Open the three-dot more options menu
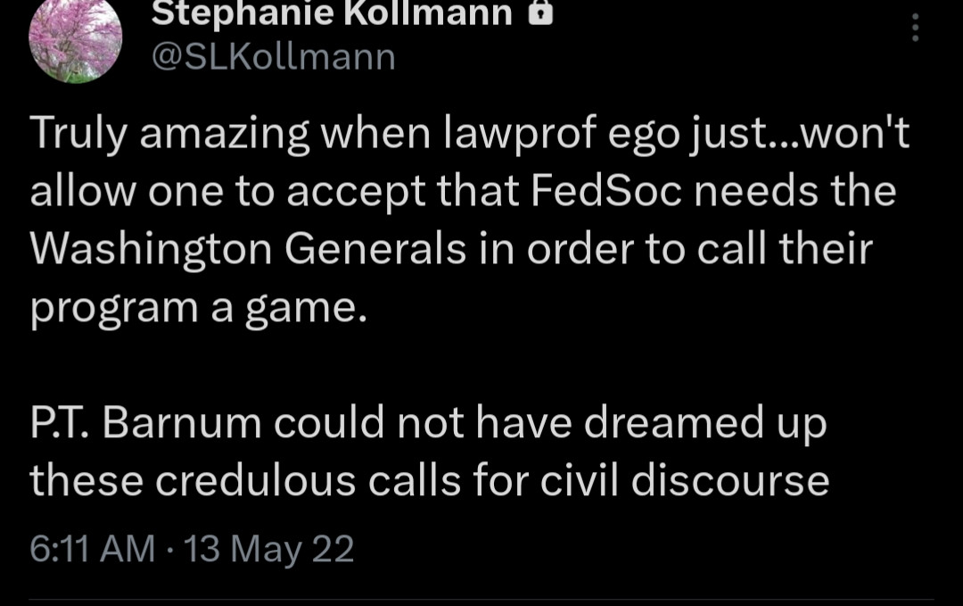963x606 pixels. [913, 28]
